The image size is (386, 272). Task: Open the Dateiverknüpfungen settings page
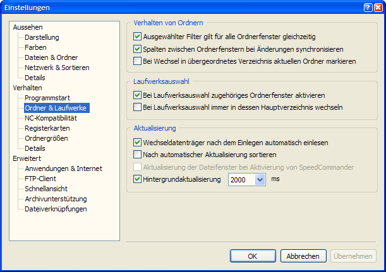click(x=56, y=209)
